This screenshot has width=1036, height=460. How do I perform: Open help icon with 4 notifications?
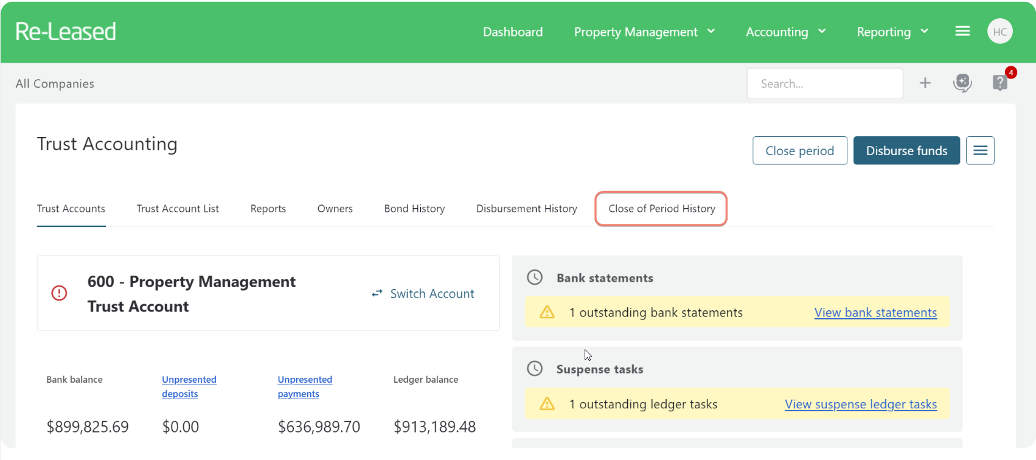click(1000, 82)
